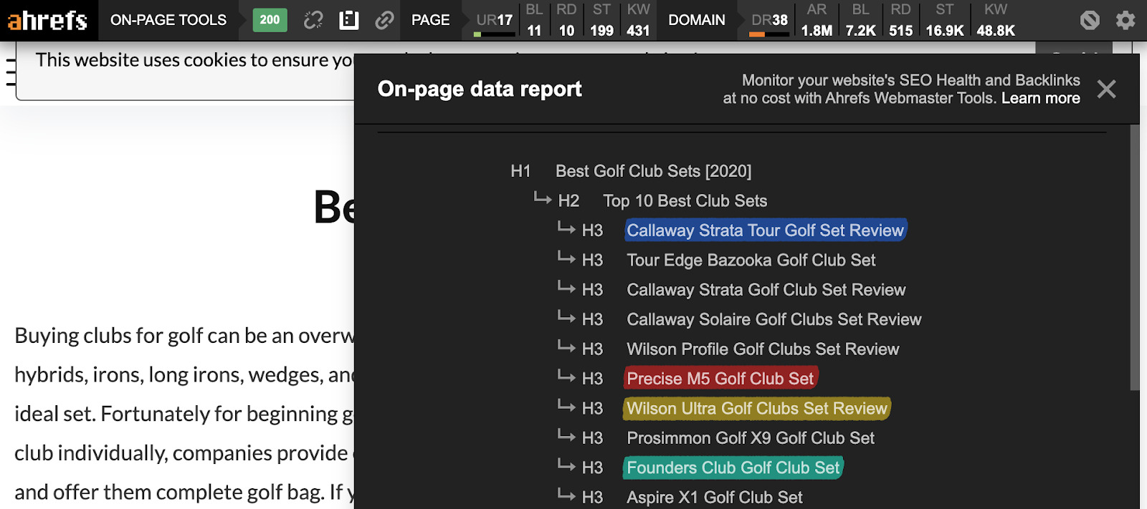Close the On-page data report panel
The image size is (1147, 509).
click(1106, 89)
